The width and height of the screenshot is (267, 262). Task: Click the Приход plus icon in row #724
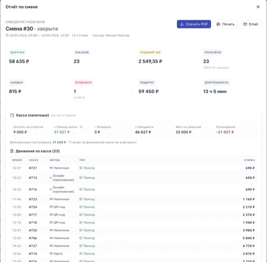tap(81, 207)
